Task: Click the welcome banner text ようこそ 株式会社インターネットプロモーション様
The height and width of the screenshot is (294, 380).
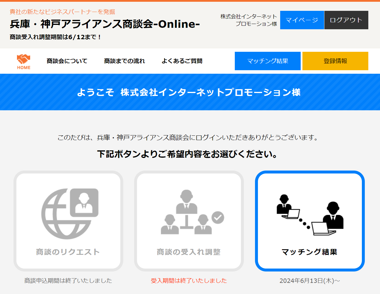Action: click(189, 92)
